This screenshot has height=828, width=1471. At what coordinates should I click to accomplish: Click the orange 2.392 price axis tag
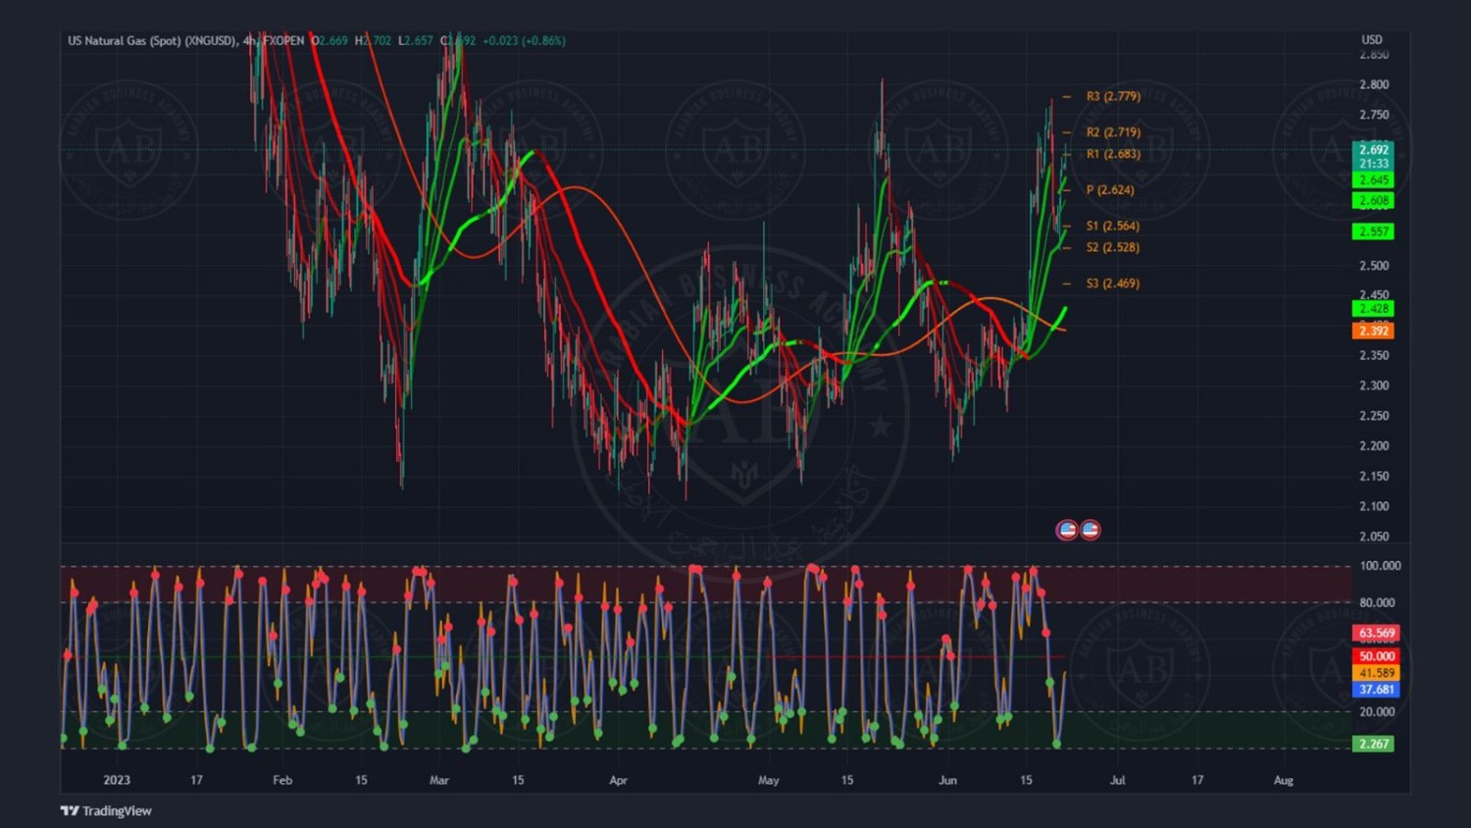point(1373,331)
